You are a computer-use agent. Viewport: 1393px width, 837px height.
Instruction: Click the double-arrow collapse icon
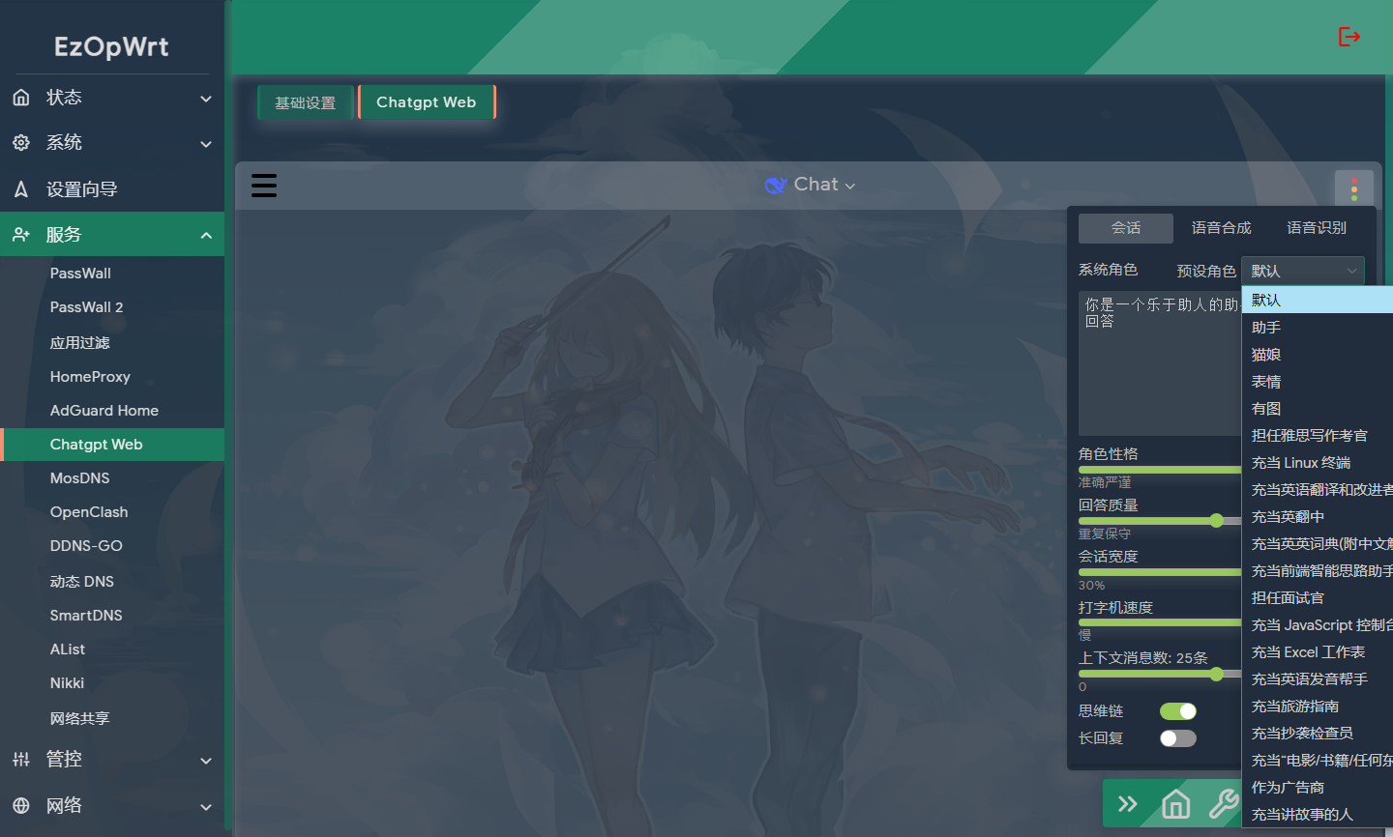1128,804
